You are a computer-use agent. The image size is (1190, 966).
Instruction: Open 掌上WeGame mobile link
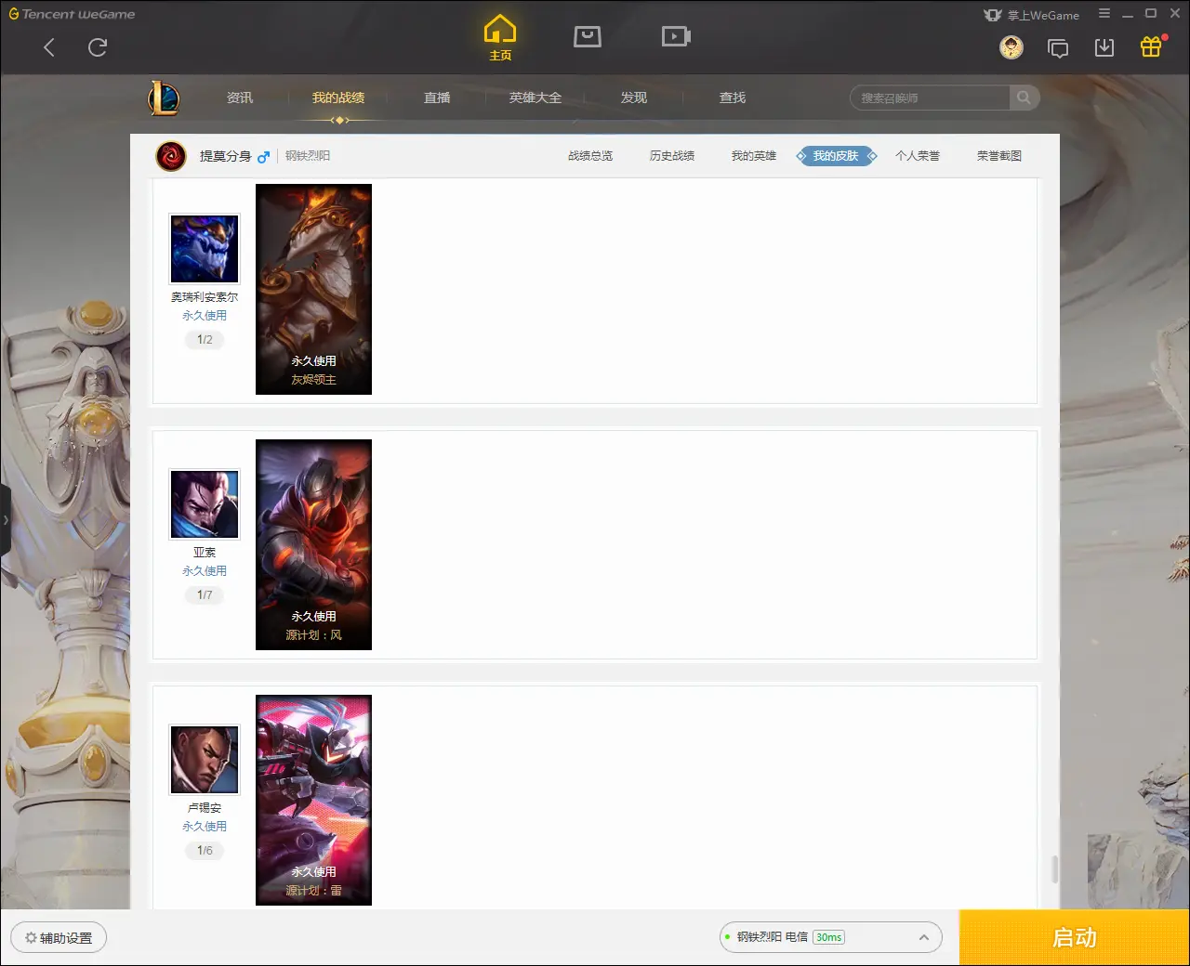pos(1032,15)
